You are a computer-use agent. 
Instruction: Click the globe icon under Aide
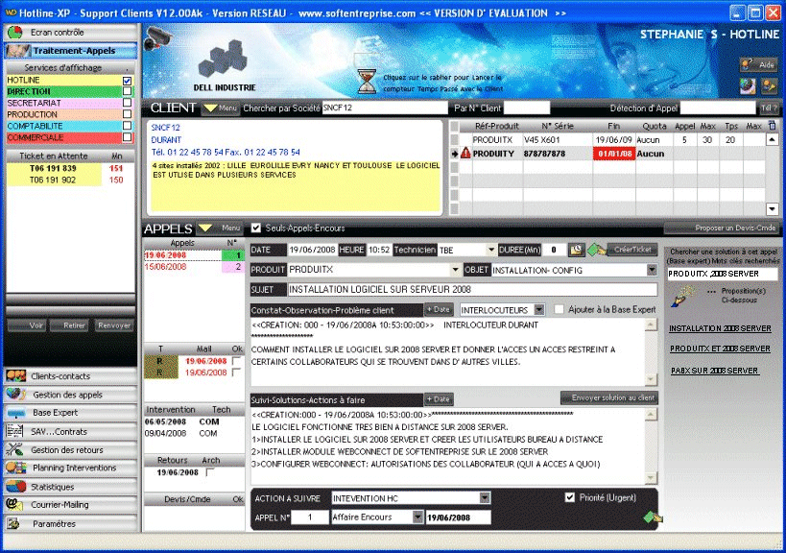[x=748, y=85]
